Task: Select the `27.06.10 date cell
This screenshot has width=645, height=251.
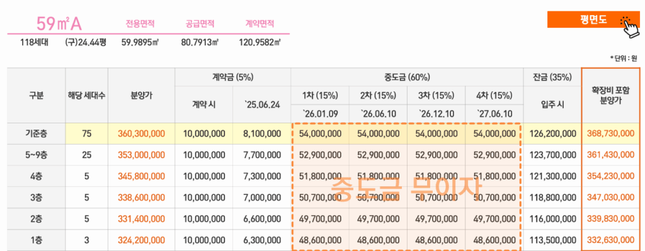Action: pyautogui.click(x=494, y=114)
